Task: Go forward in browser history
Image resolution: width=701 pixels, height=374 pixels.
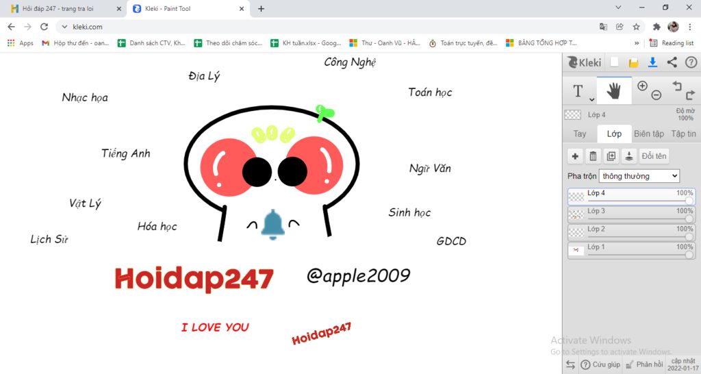Action: [27, 27]
